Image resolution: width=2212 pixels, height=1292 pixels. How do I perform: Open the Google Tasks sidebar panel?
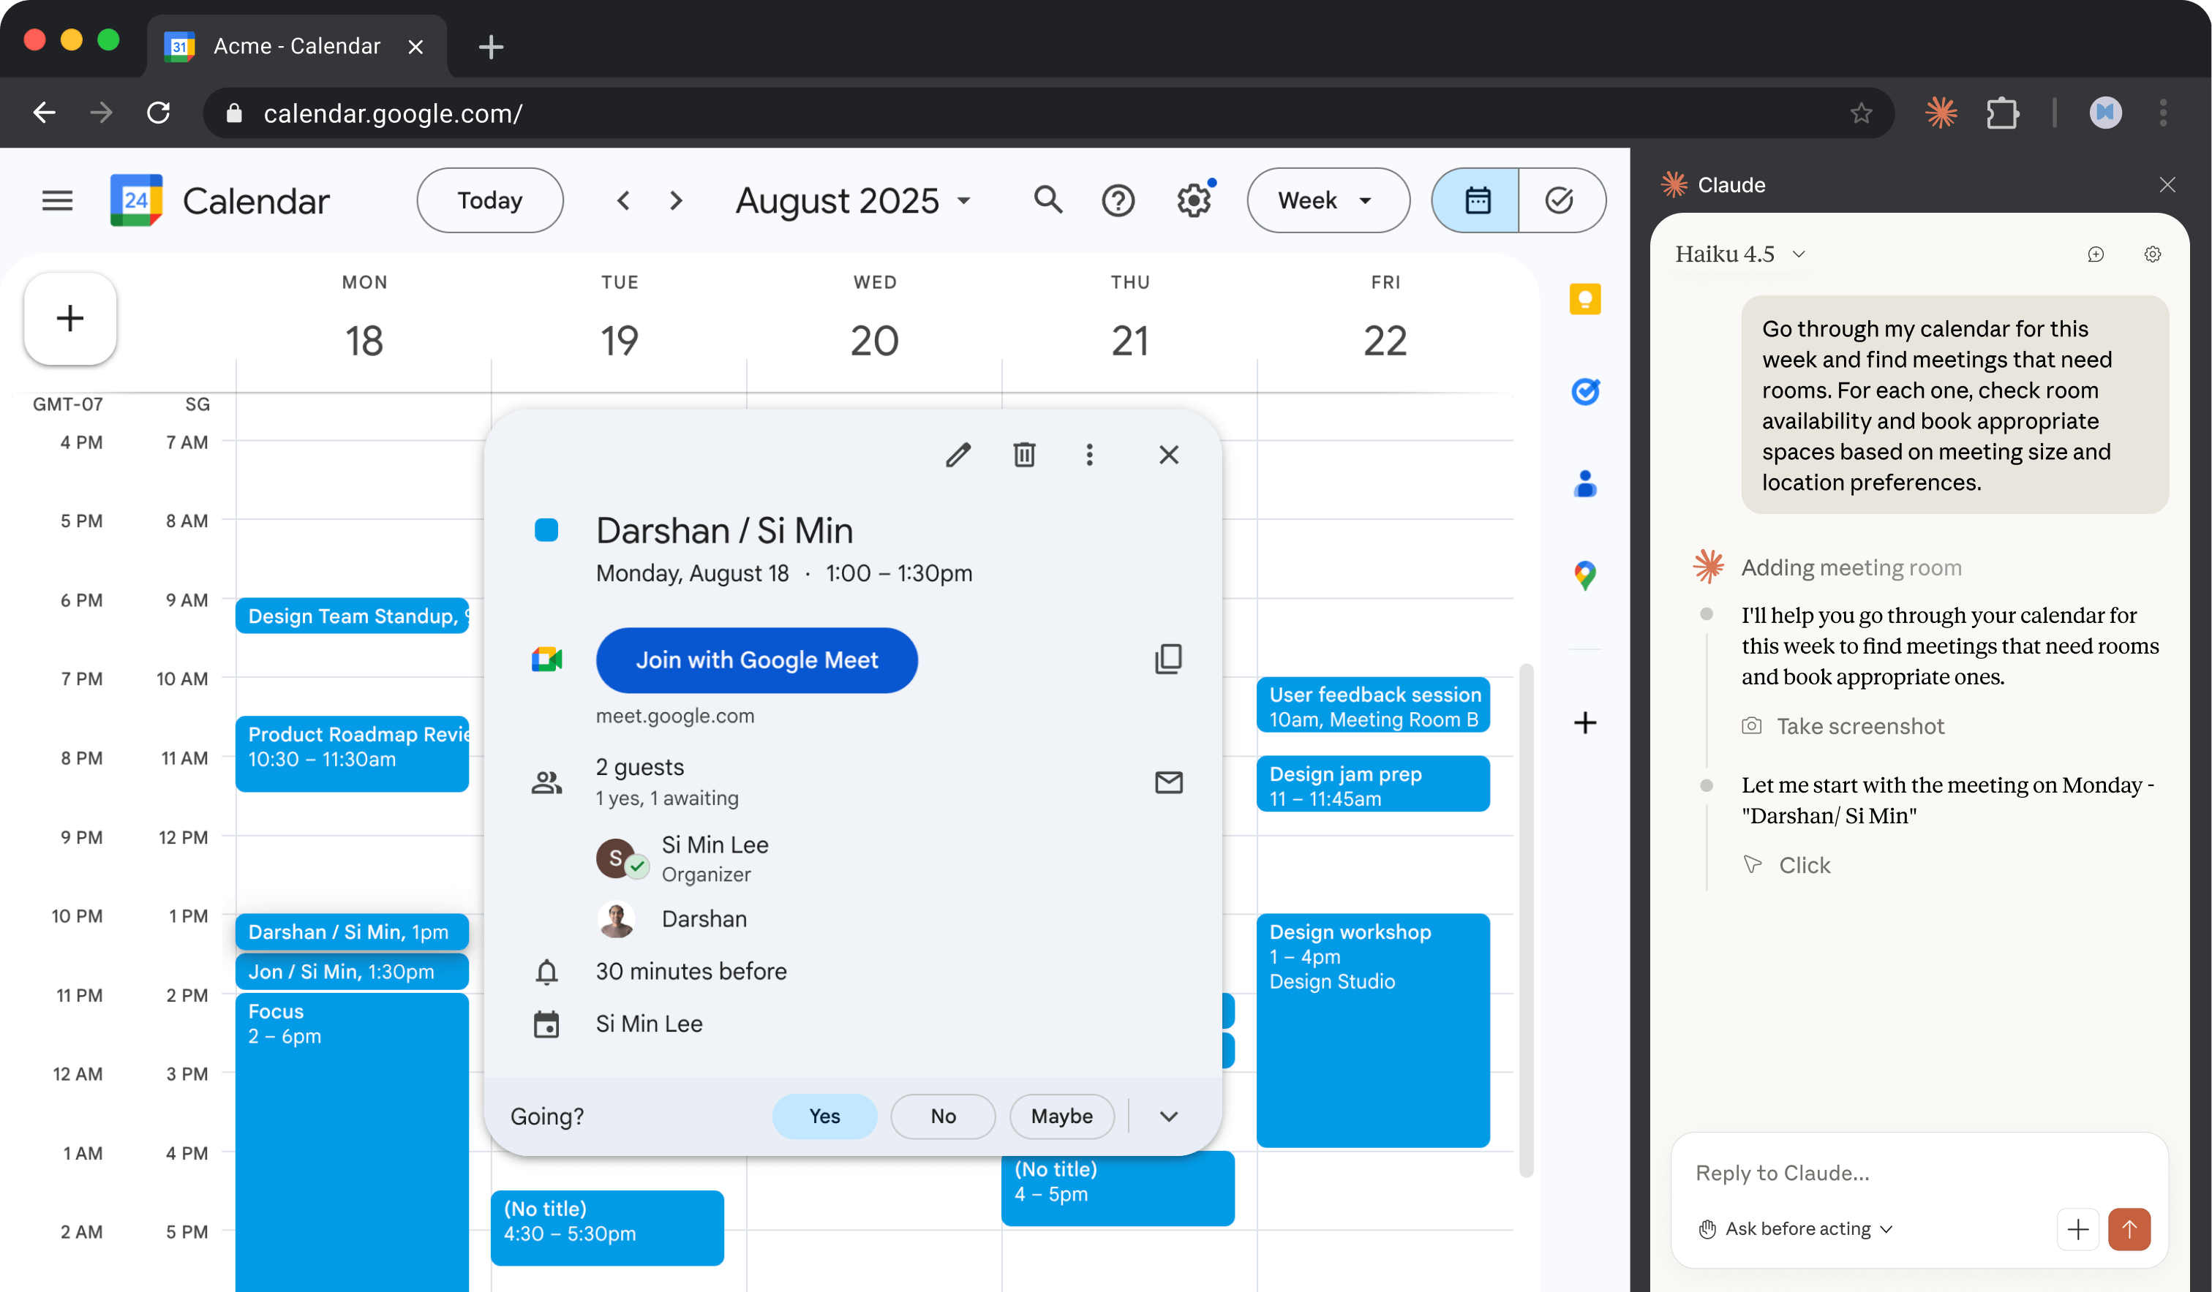point(1585,393)
